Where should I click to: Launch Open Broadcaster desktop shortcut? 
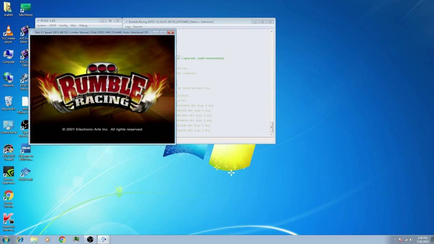(24, 129)
